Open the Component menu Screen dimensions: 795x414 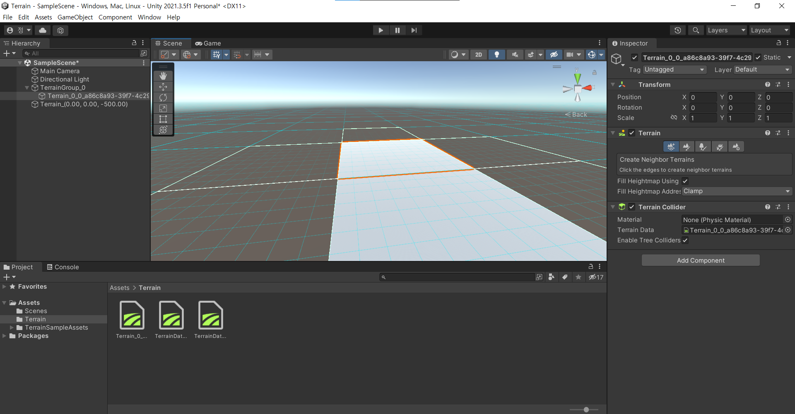tap(115, 17)
